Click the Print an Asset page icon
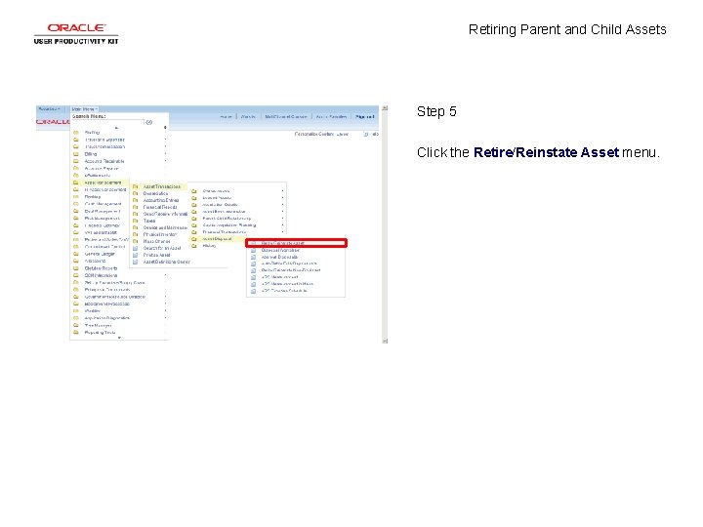Viewport: 703px width, 527px height. [135, 255]
